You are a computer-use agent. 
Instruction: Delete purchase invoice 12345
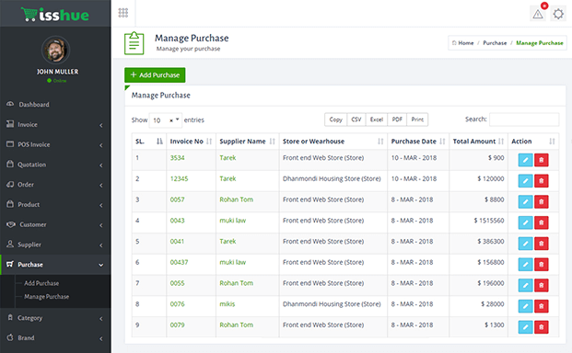point(542,180)
